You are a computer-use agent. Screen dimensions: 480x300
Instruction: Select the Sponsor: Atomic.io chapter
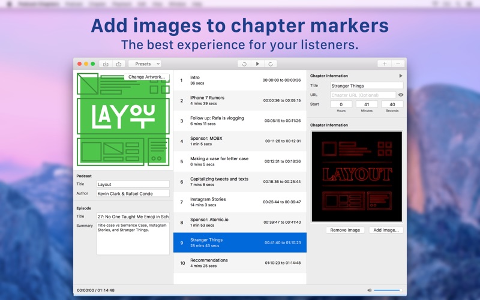coord(239,222)
